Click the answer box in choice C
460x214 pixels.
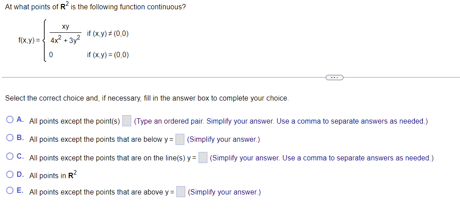tap(203, 158)
